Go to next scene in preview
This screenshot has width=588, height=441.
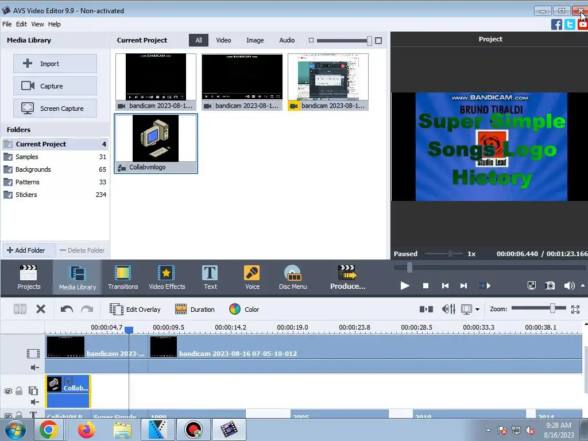[485, 286]
